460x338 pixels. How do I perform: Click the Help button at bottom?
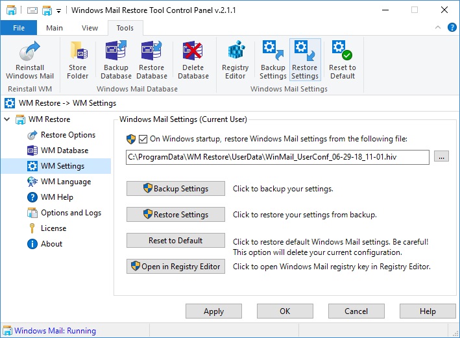coord(428,311)
